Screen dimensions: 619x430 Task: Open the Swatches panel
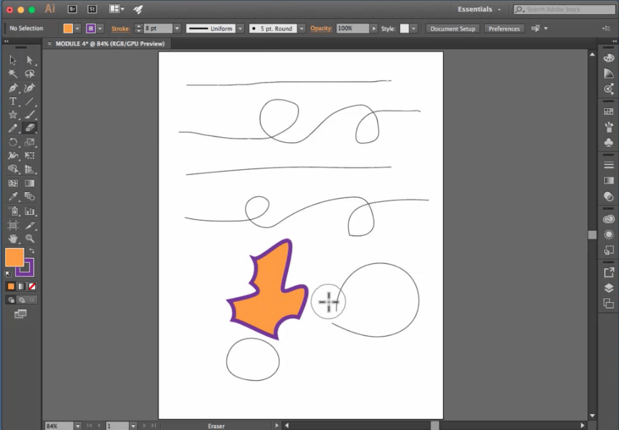[x=609, y=110]
